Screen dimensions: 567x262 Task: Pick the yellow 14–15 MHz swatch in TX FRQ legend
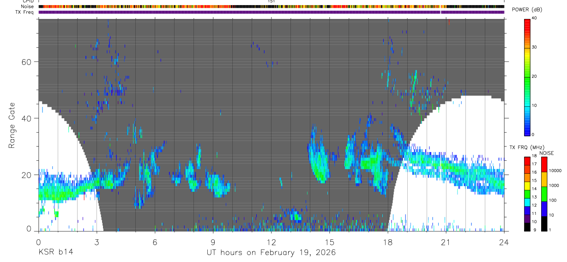click(527, 185)
